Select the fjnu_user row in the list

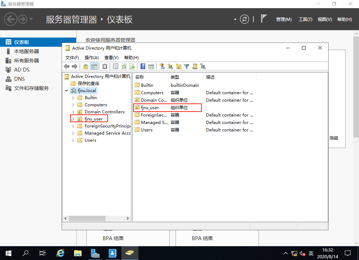[x=167, y=108]
